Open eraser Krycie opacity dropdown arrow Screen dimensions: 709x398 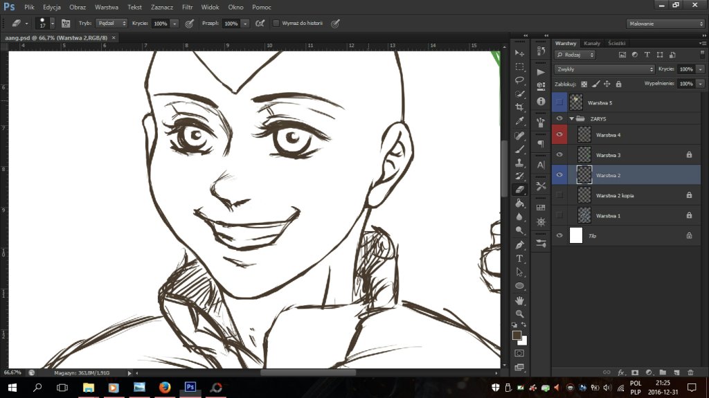(174, 24)
